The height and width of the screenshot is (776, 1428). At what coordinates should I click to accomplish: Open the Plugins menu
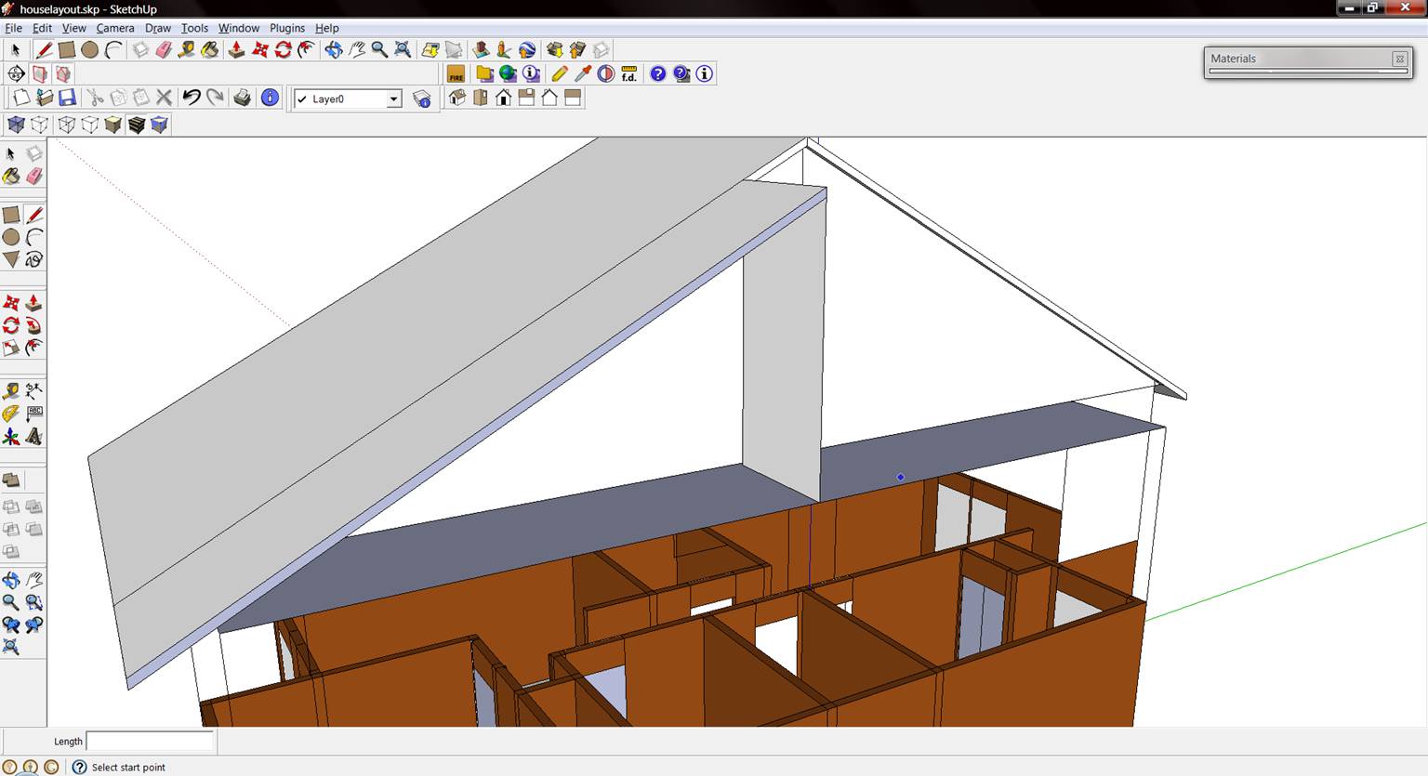[287, 28]
